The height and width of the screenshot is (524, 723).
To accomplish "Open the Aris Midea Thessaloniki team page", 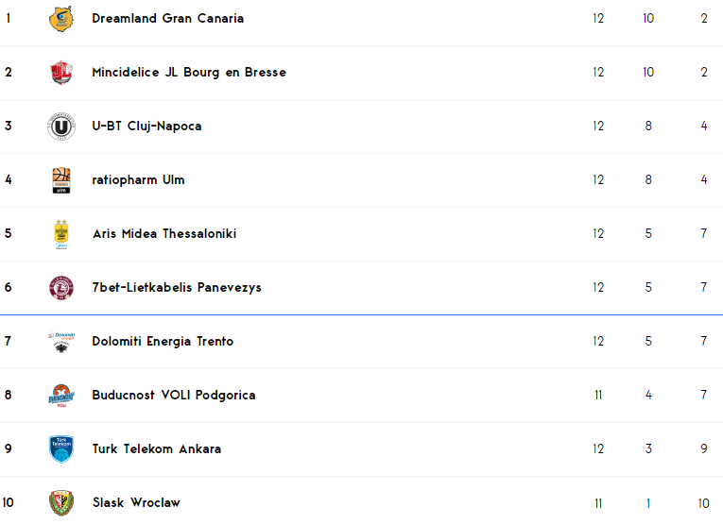I will (x=164, y=234).
